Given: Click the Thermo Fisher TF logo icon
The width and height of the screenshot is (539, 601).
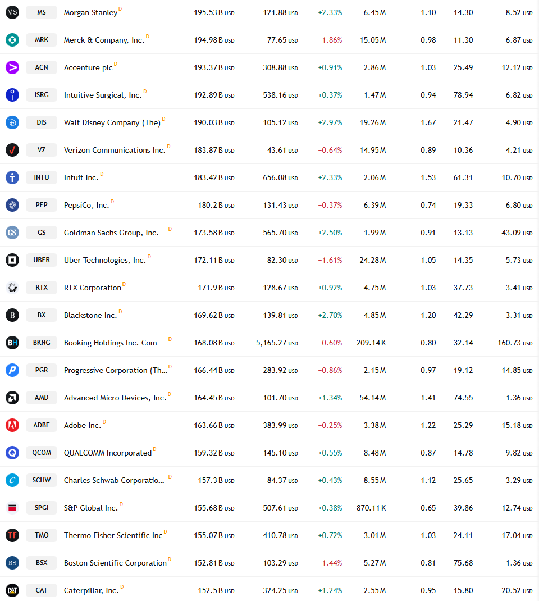Looking at the screenshot, I should click(12, 535).
